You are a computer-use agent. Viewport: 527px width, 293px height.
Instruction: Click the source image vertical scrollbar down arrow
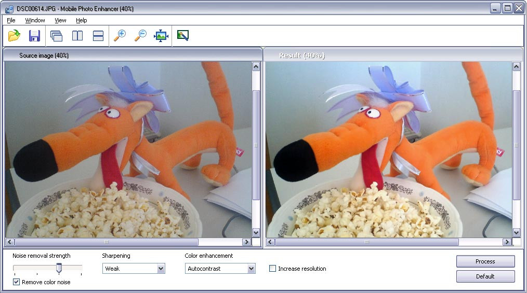point(256,232)
